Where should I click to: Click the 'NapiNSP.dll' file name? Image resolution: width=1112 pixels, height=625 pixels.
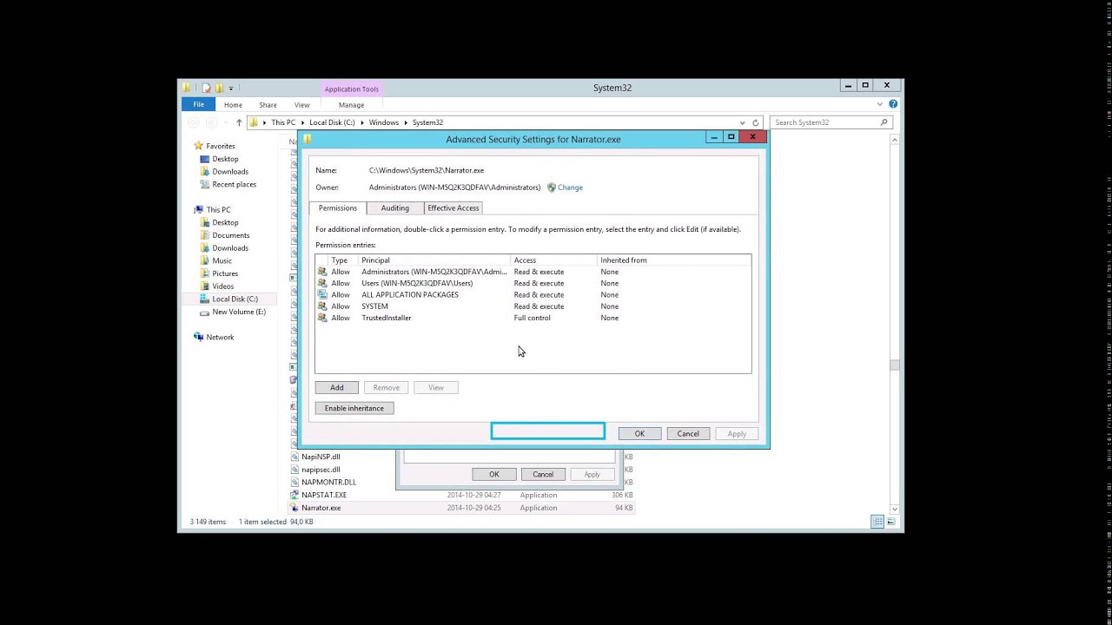pyautogui.click(x=321, y=457)
